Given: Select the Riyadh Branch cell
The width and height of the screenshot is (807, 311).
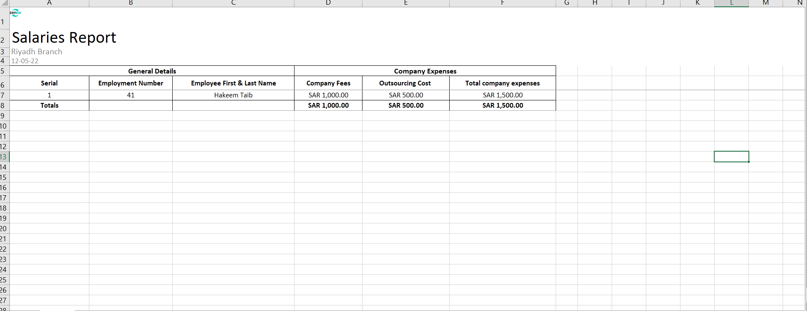Looking at the screenshot, I should coord(37,52).
